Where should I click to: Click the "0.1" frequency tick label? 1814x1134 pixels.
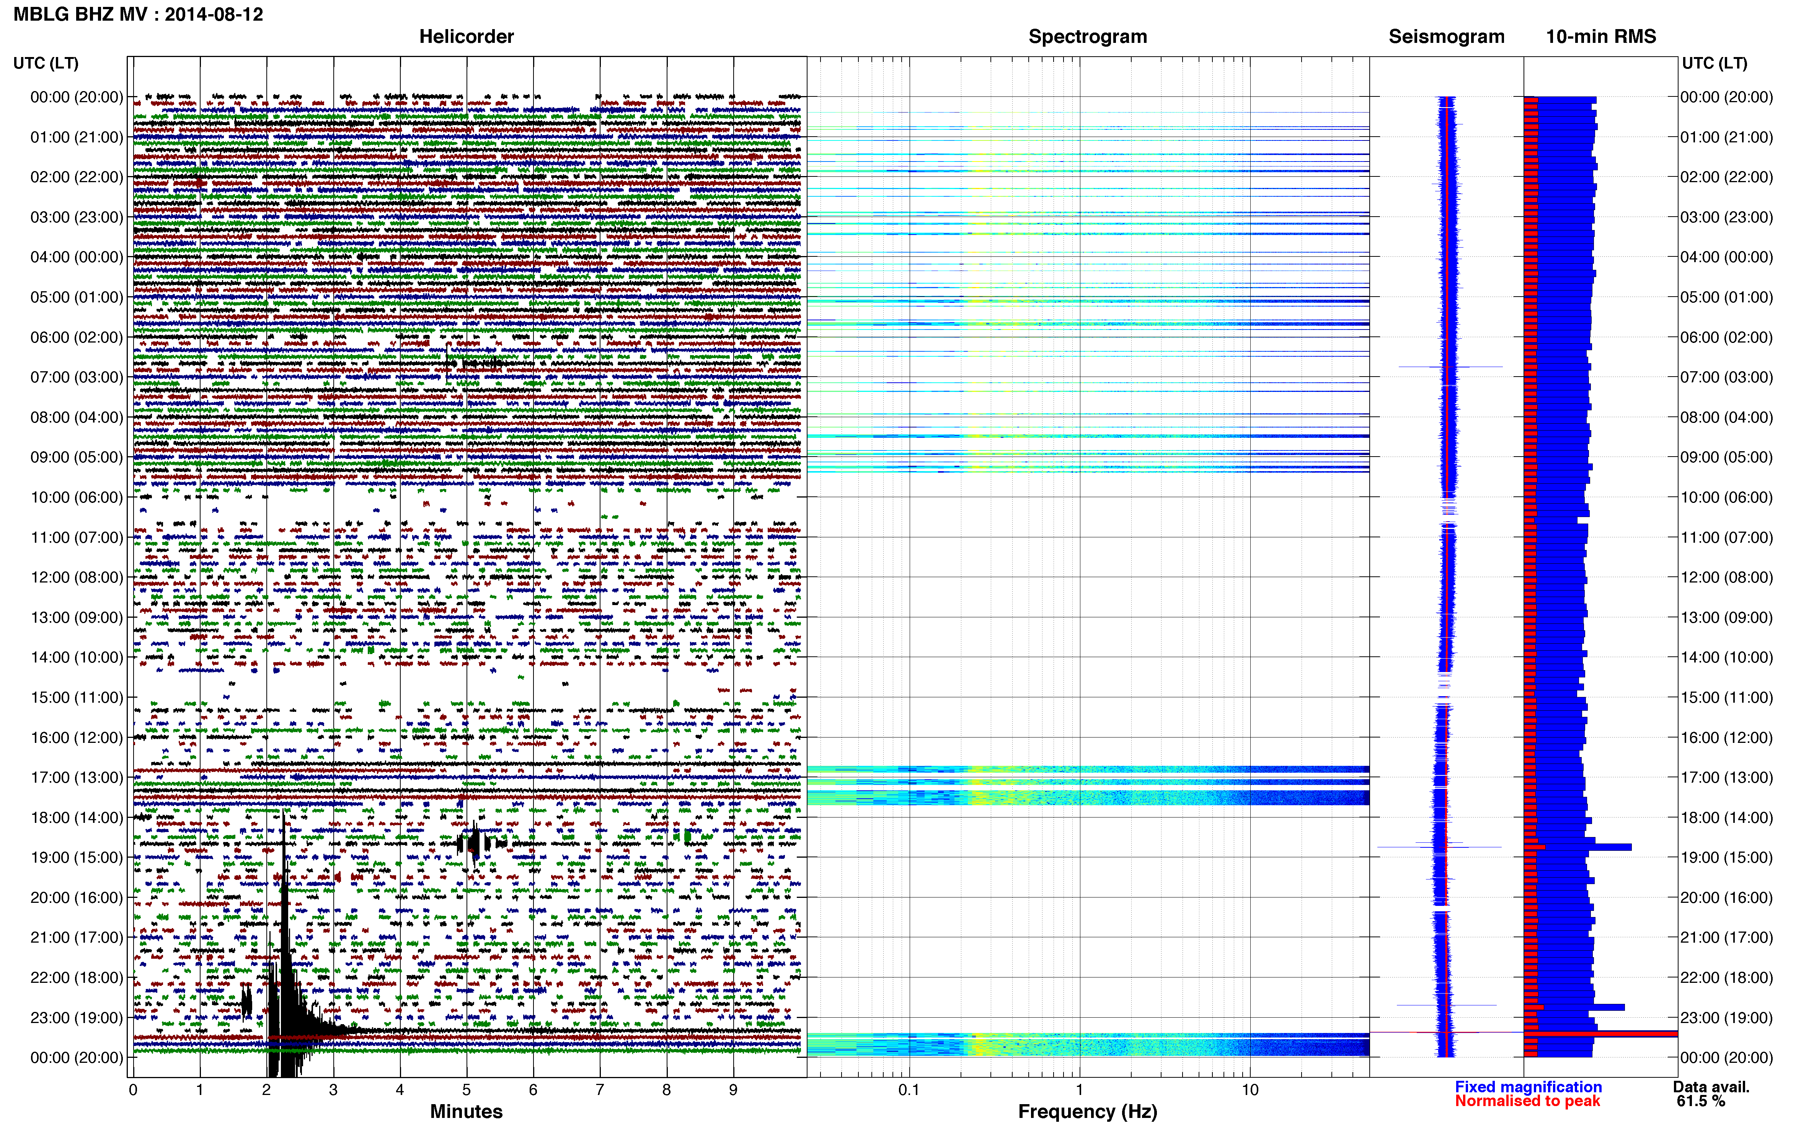(908, 1090)
